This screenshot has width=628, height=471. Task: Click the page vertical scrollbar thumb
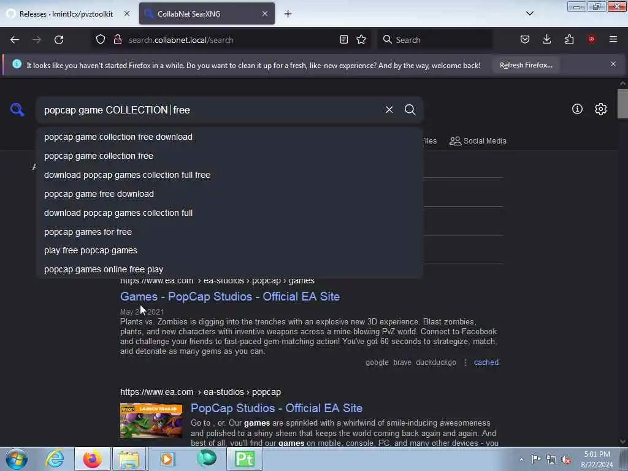[622, 104]
